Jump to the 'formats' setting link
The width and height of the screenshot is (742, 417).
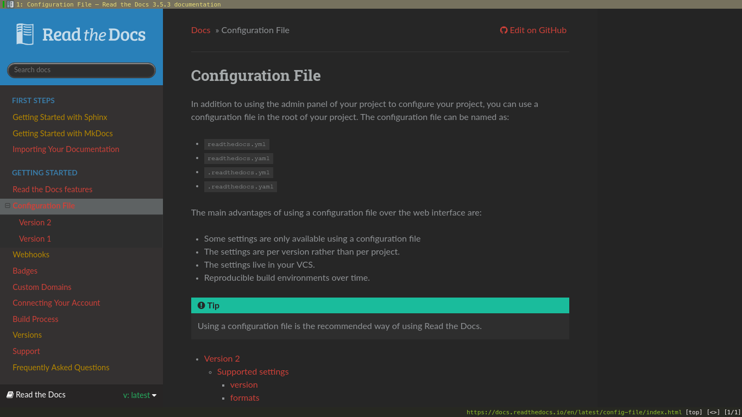[244, 398]
